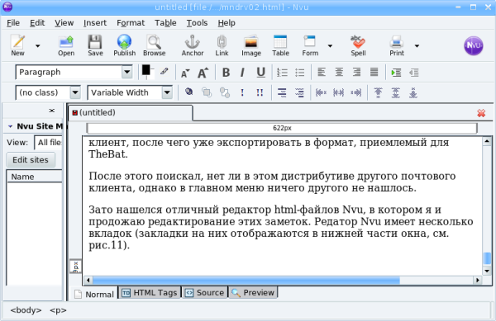This screenshot has height=321, width=496.
Task: Align text left
Action: click(x=322, y=73)
